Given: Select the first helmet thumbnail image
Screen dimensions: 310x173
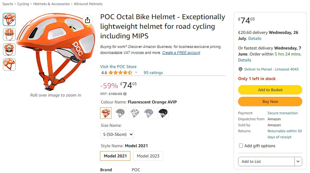Looking at the screenshot, I should coord(9,19).
